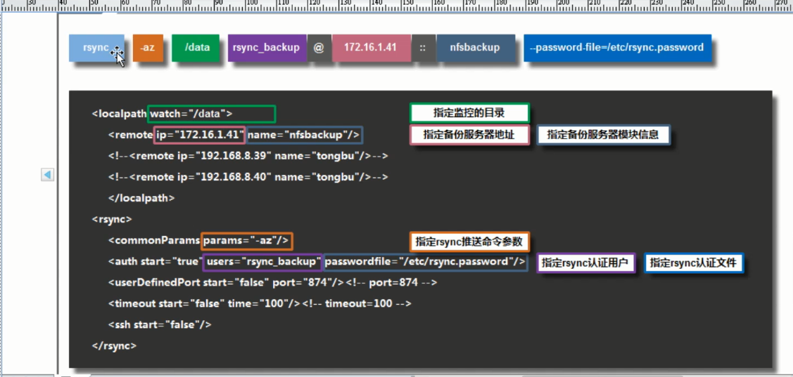
Task: Select the purple "rsync_backup" block
Action: tap(267, 48)
